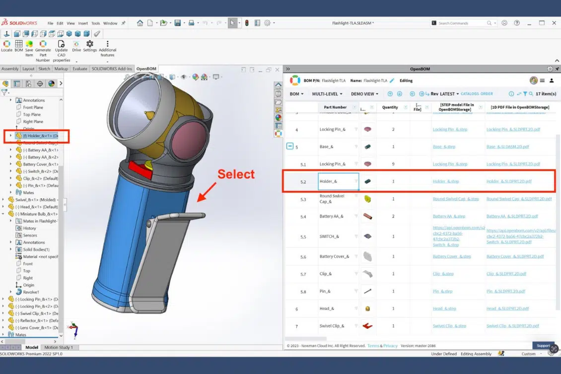Image resolution: width=561 pixels, height=374 pixels.
Task: Open the Round Swivel Cap_&.step link
Action: click(x=455, y=199)
